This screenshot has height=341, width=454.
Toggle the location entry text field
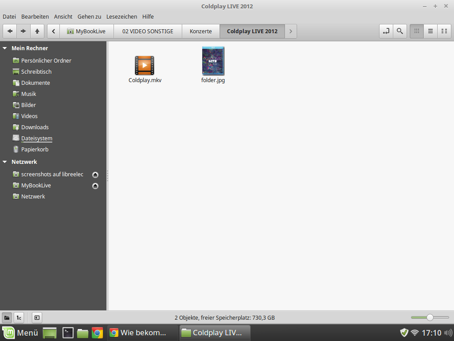386,32
